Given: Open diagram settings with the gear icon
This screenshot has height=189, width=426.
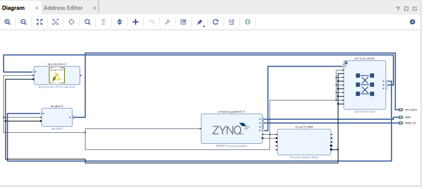Looking at the screenshot, I should [x=412, y=22].
